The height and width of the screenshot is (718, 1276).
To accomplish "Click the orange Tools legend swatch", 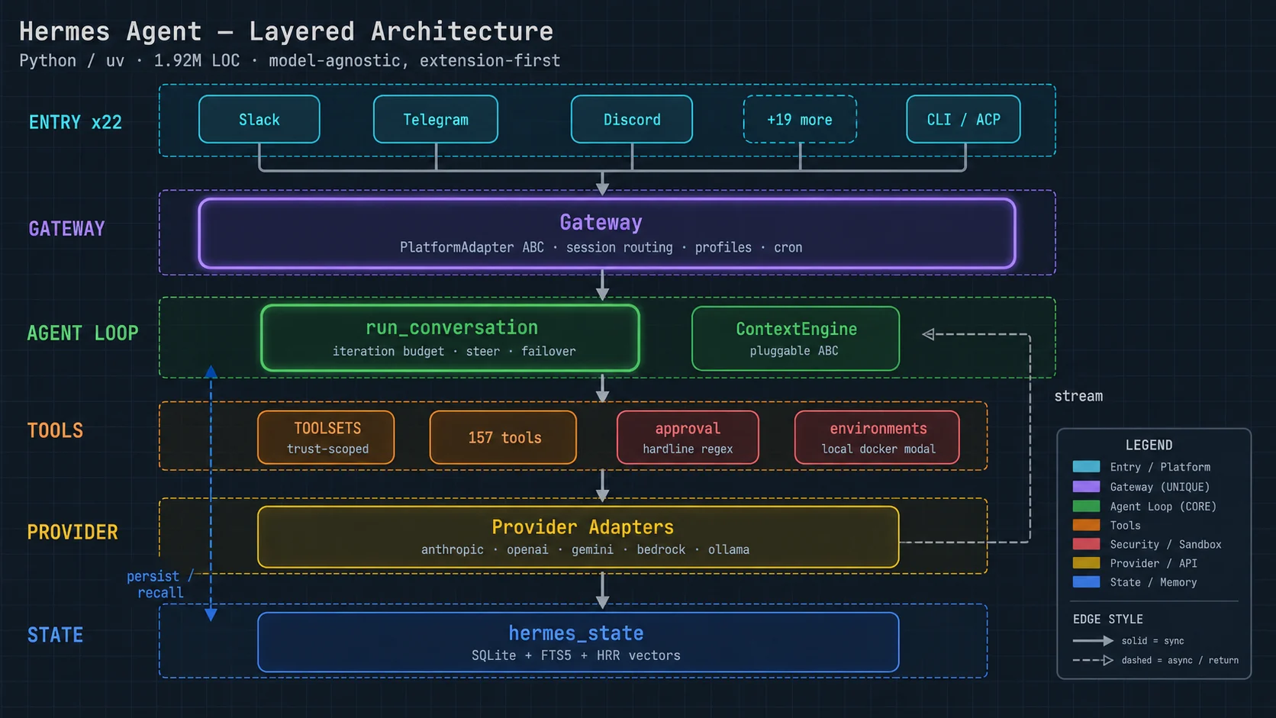I will point(1086,525).
